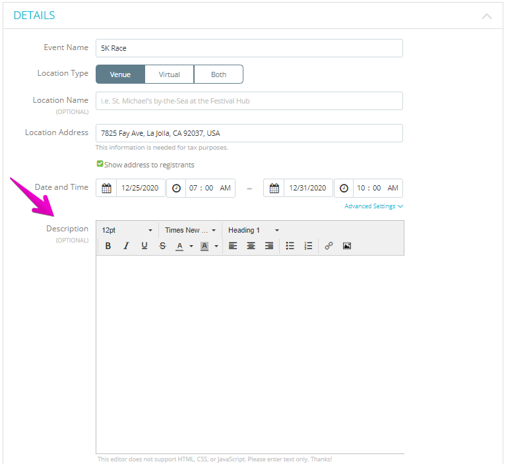The image size is (506, 464).
Task: Insert an image with the picture icon
Action: pos(347,246)
